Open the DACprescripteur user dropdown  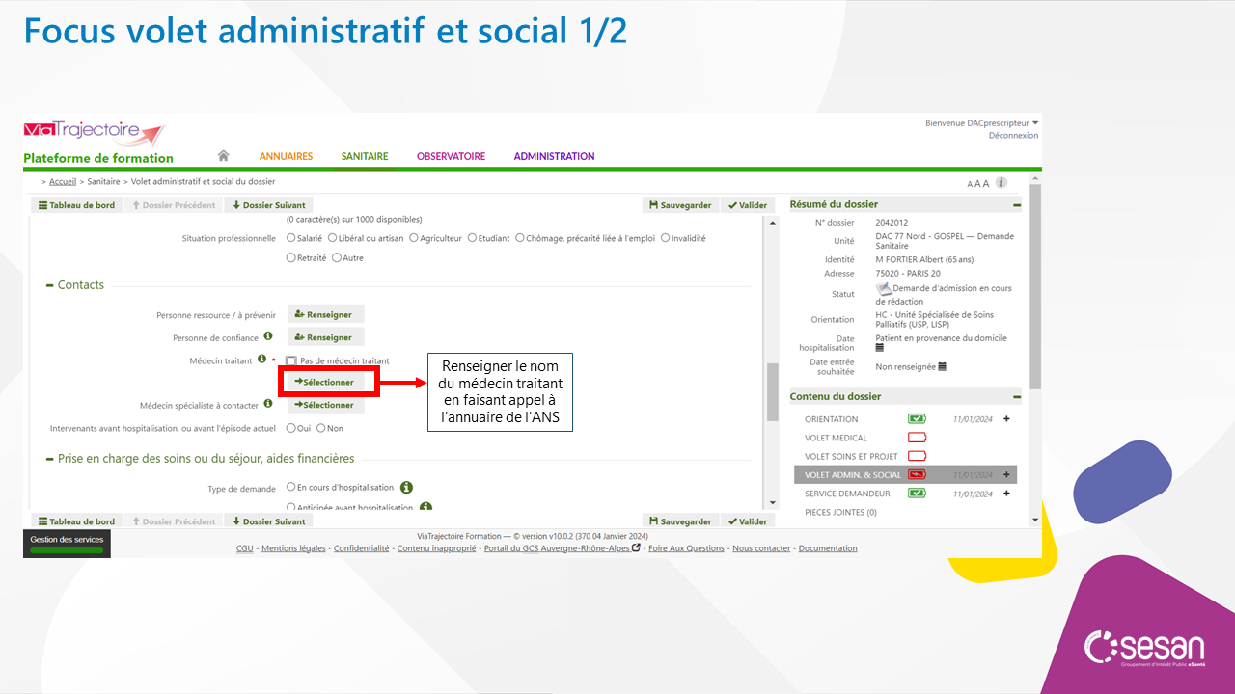(x=1035, y=123)
